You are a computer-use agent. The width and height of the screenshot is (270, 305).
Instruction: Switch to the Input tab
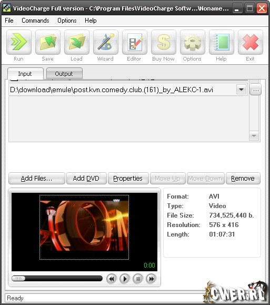(25, 74)
